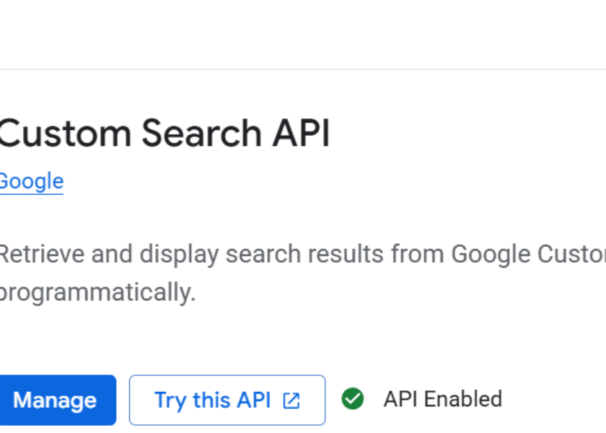Open the Google publisher link
606x433 pixels.
[x=31, y=181]
